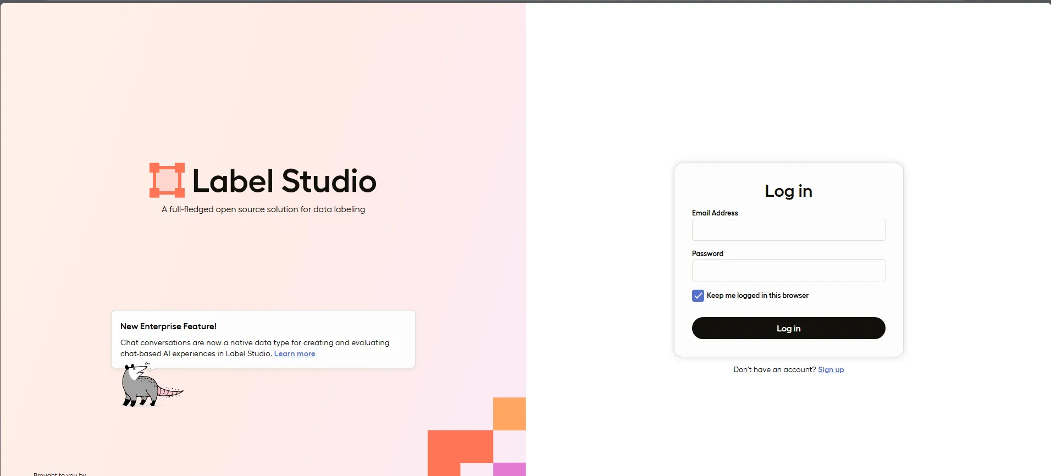Image resolution: width=1051 pixels, height=476 pixels.
Task: Click the 'New Enterprise Feature!' heading
Action: [x=168, y=326]
